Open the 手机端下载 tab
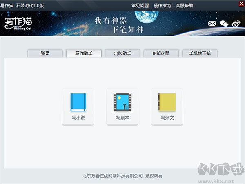Viewport: 245px width, 184px height. coord(200,53)
